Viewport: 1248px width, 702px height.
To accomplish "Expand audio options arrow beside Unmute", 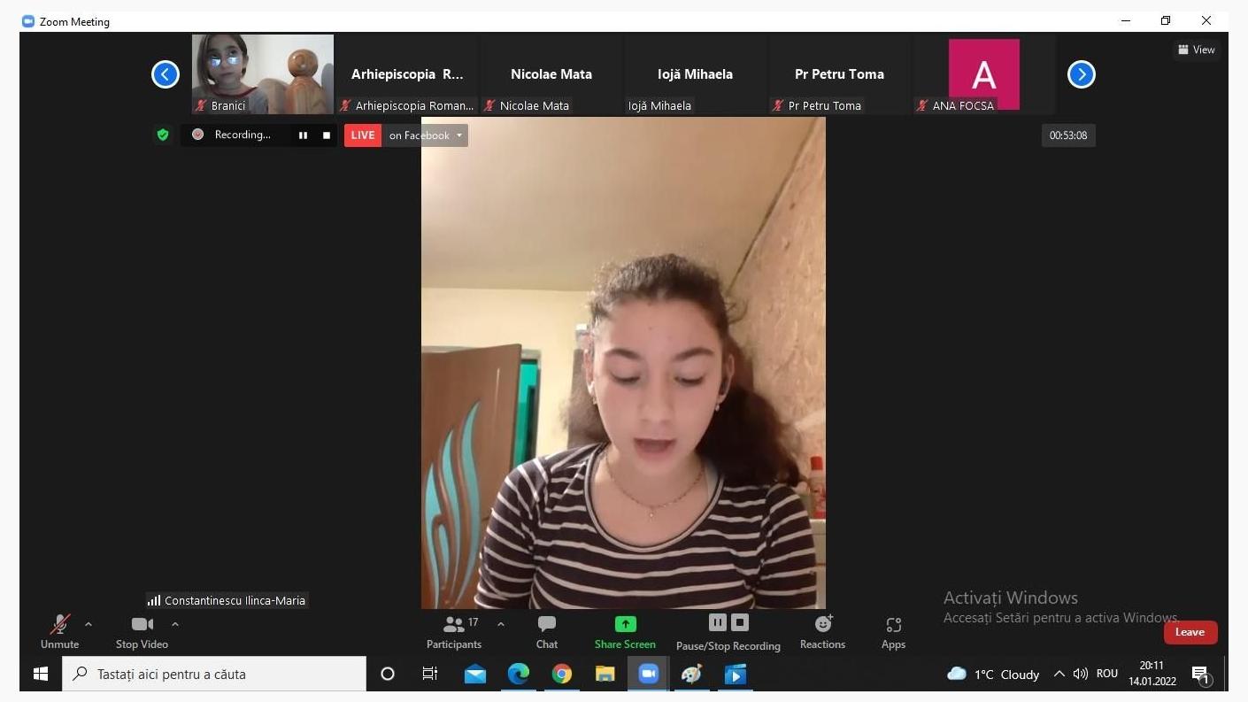I will point(89,624).
